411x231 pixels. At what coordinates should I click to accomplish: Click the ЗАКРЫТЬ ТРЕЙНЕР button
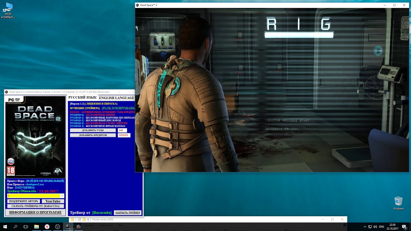point(128,213)
